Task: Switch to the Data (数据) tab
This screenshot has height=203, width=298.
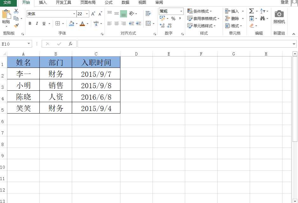Action: pyautogui.click(x=125, y=3)
